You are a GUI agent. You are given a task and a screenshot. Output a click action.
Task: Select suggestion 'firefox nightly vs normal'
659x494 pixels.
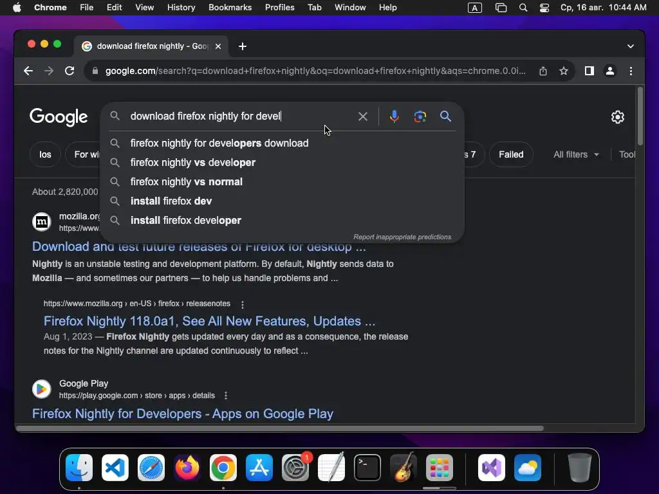point(282,182)
